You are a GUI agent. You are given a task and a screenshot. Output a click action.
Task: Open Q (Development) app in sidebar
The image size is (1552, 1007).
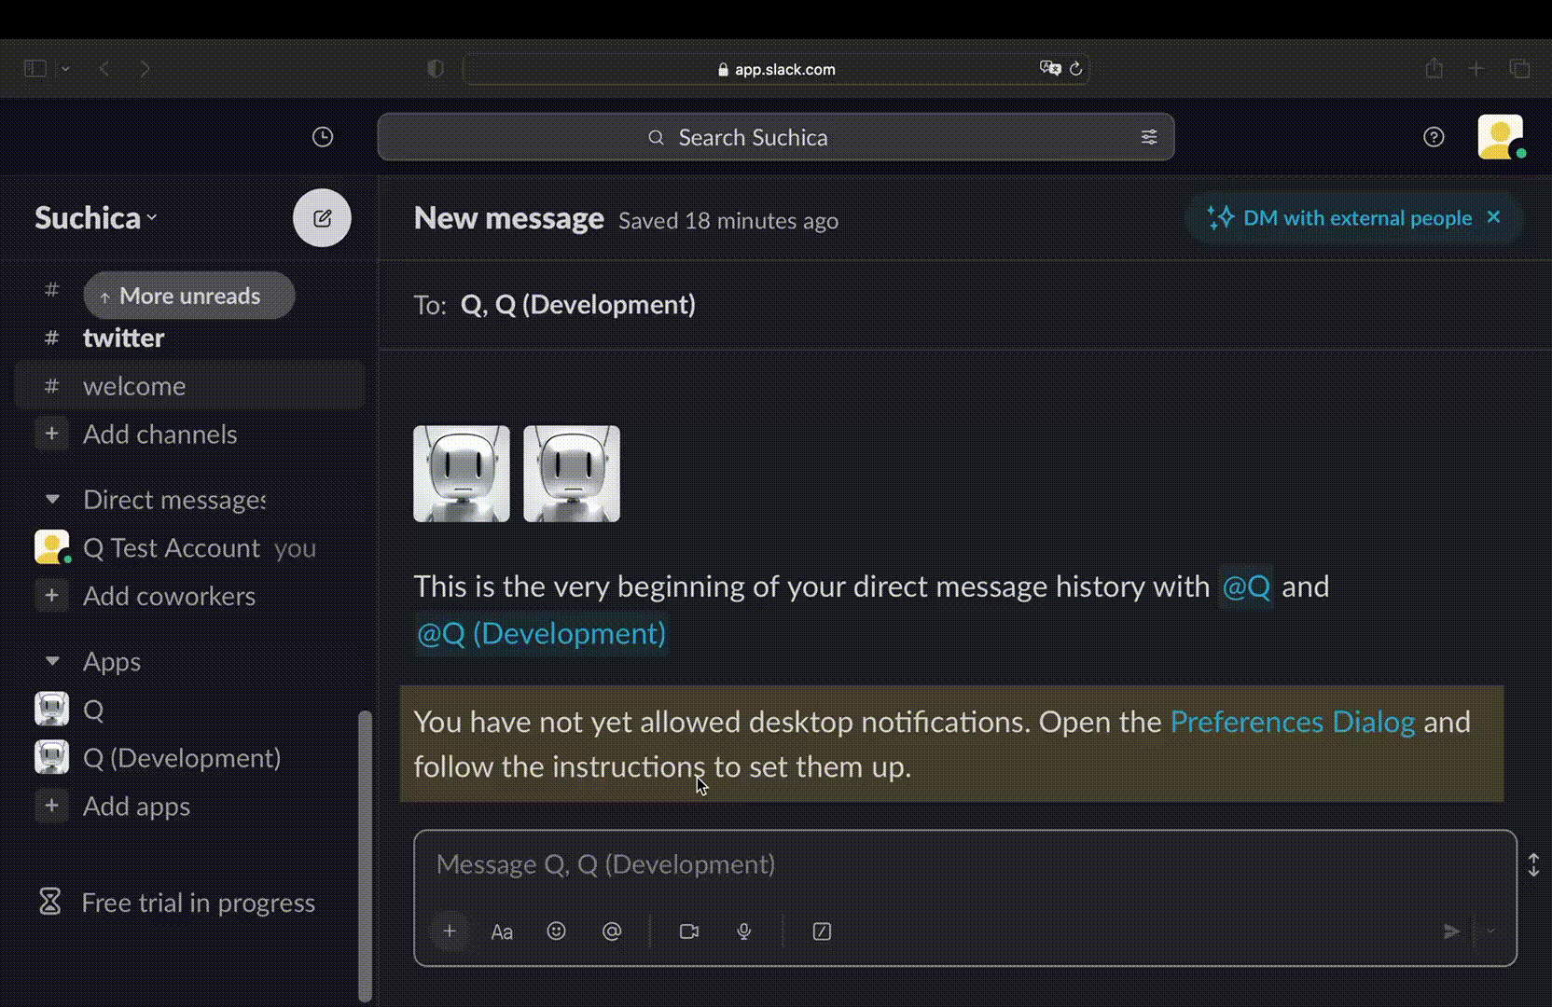[x=188, y=758]
